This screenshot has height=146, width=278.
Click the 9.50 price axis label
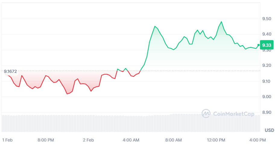click(267, 19)
